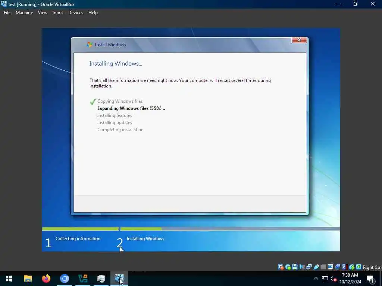The width and height of the screenshot is (382, 286).
Task: Open the clock showing 7:38 AM
Action: coord(350,279)
